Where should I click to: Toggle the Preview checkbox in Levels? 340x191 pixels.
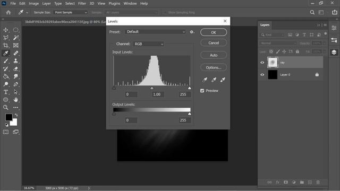coord(202,91)
